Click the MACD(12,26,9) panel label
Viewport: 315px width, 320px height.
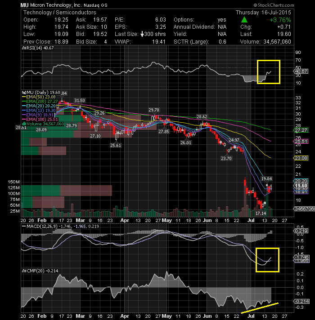pyautogui.click(x=60, y=227)
